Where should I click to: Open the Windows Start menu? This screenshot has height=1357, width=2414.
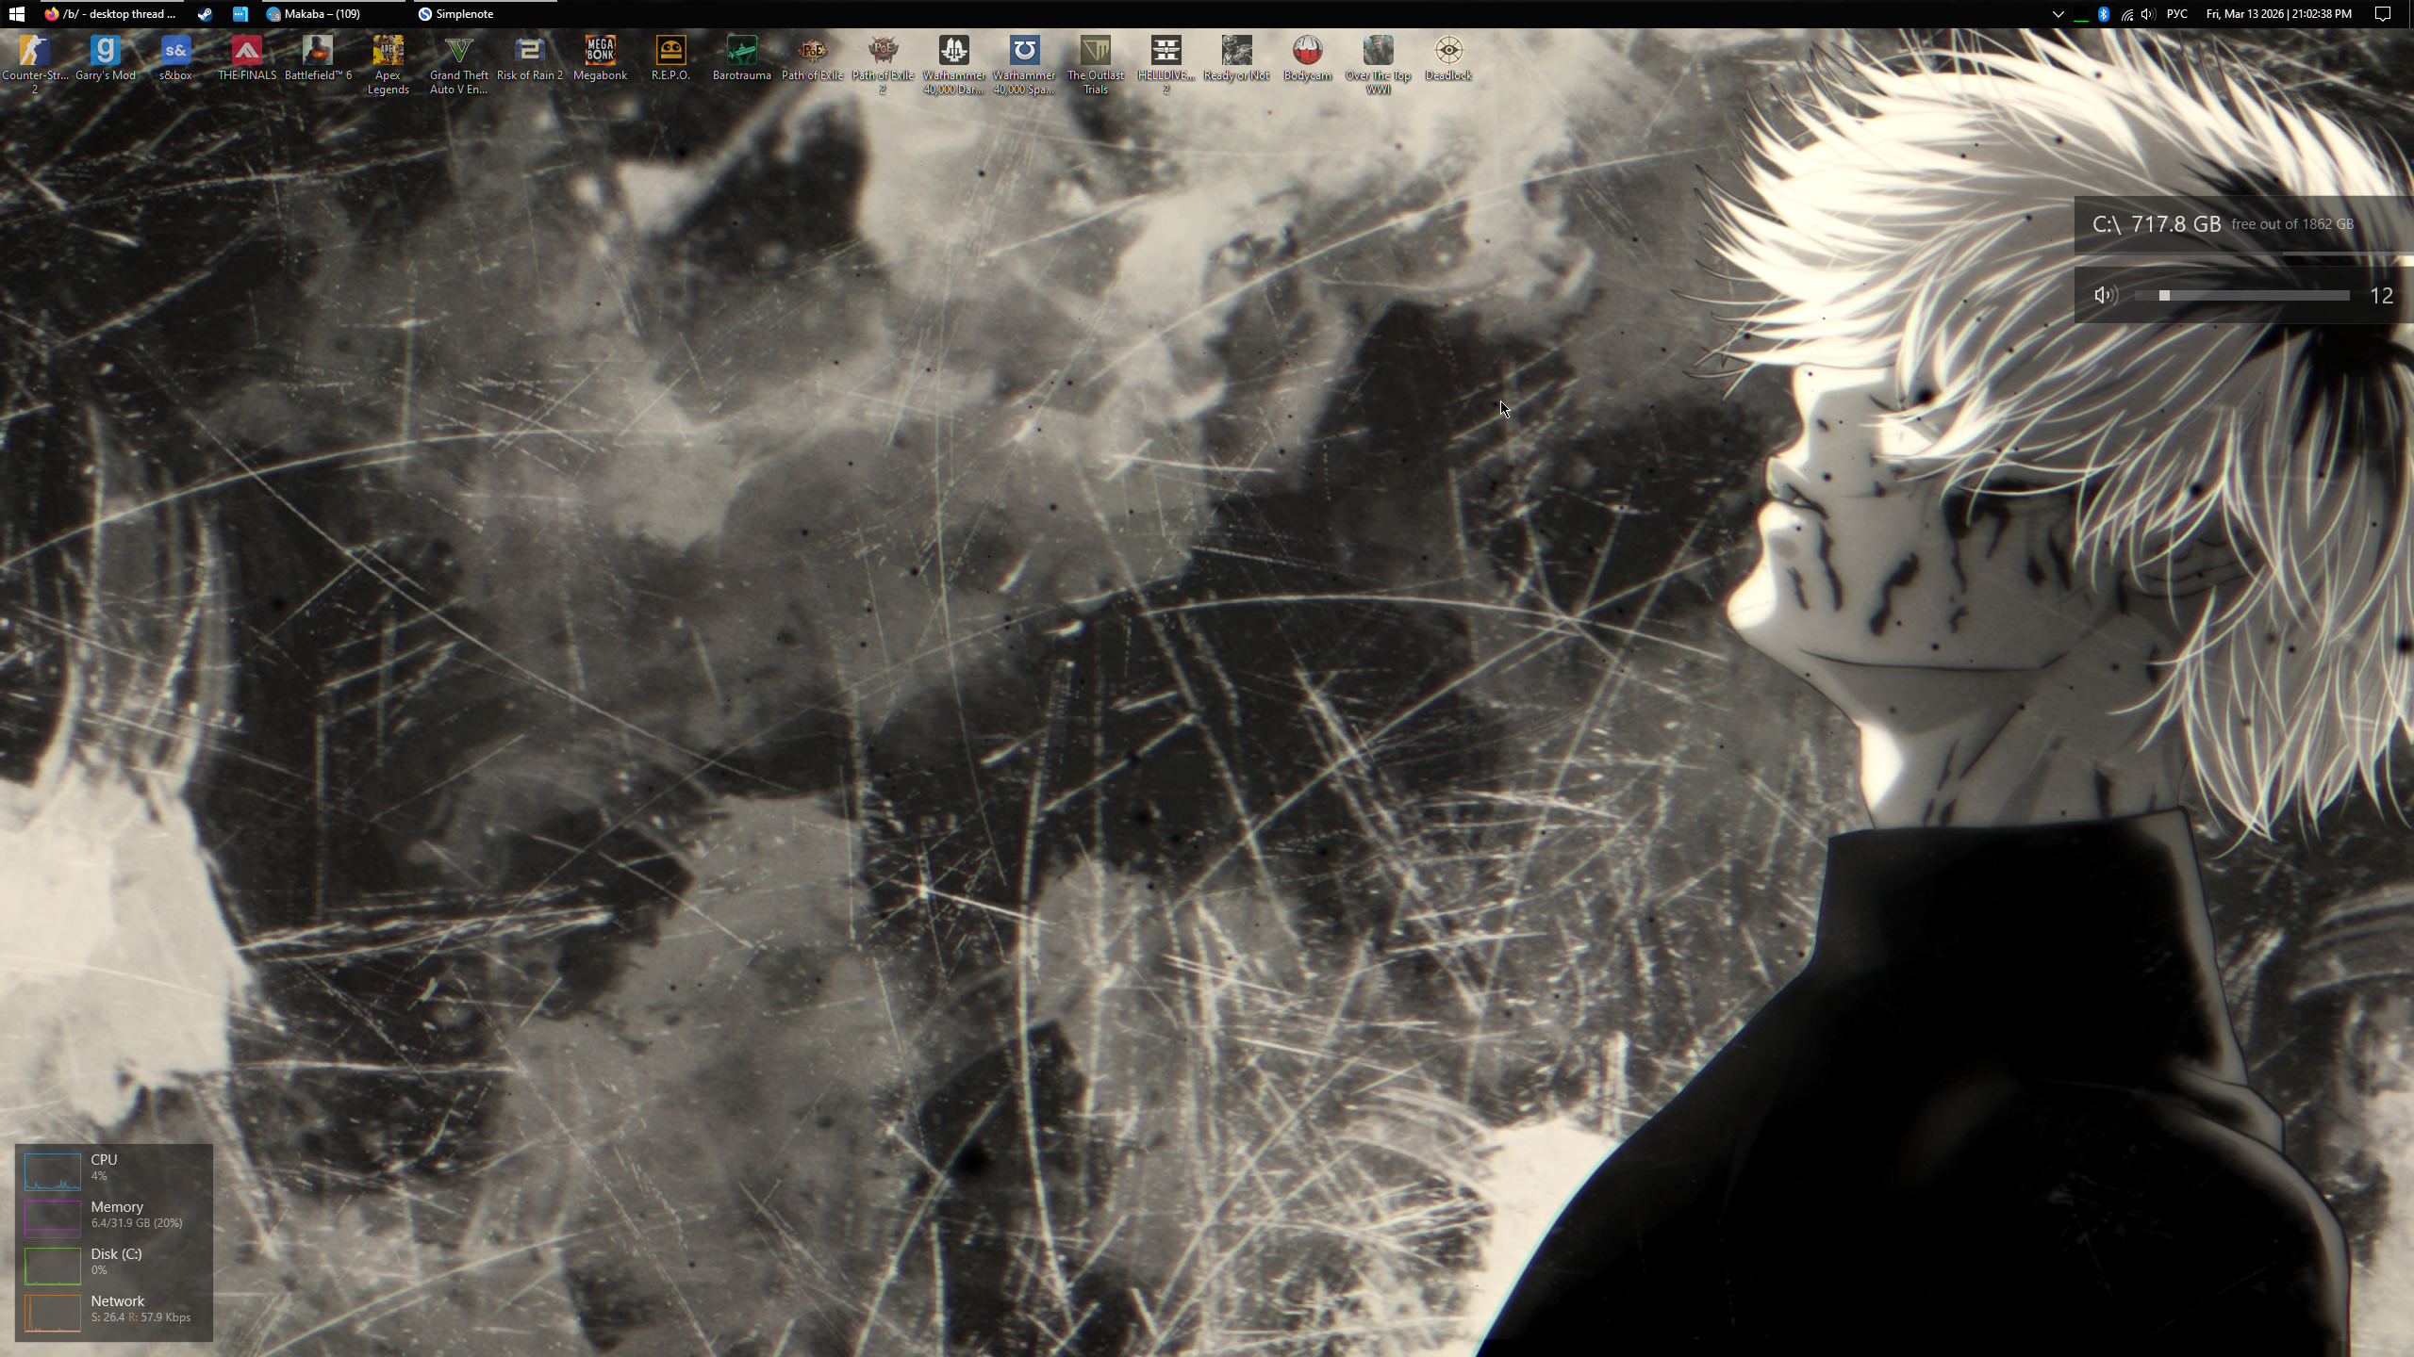[x=16, y=14]
